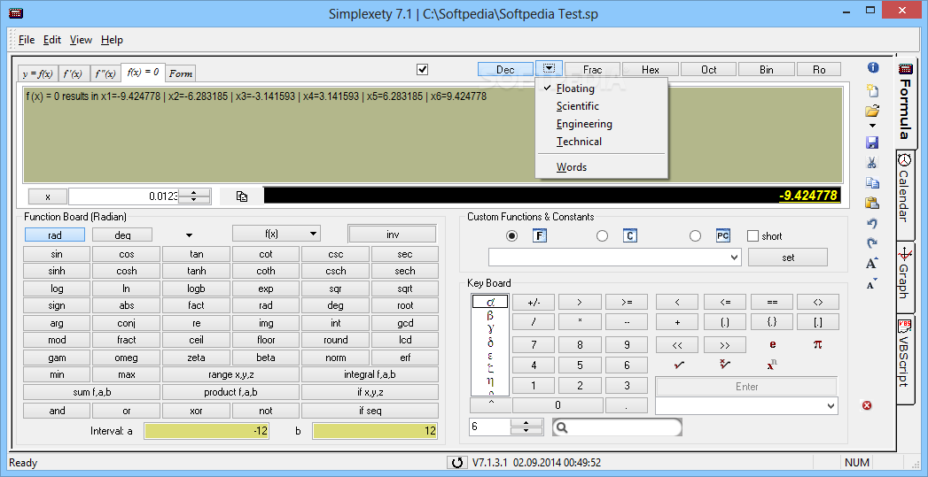Increase the x value spinner
Image resolution: width=928 pixels, height=477 pixels.
(195, 193)
